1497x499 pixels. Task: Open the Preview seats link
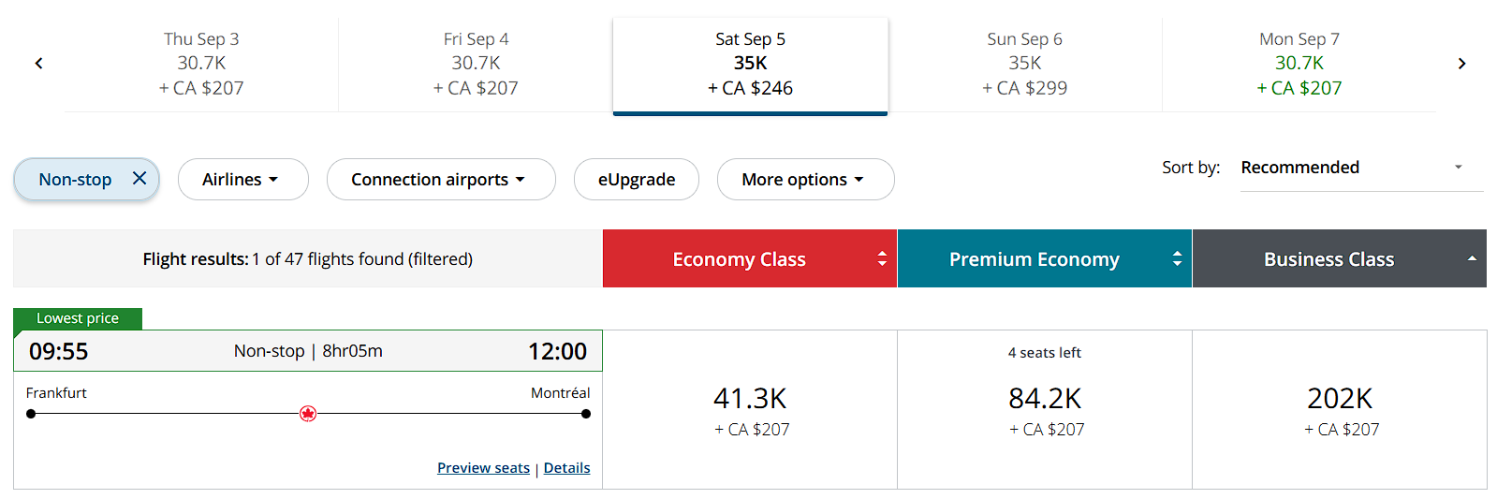(483, 468)
